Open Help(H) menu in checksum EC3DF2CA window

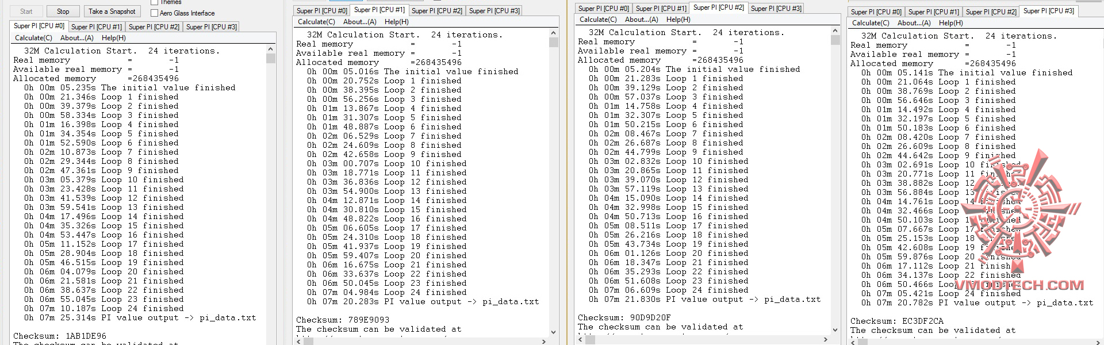(951, 23)
